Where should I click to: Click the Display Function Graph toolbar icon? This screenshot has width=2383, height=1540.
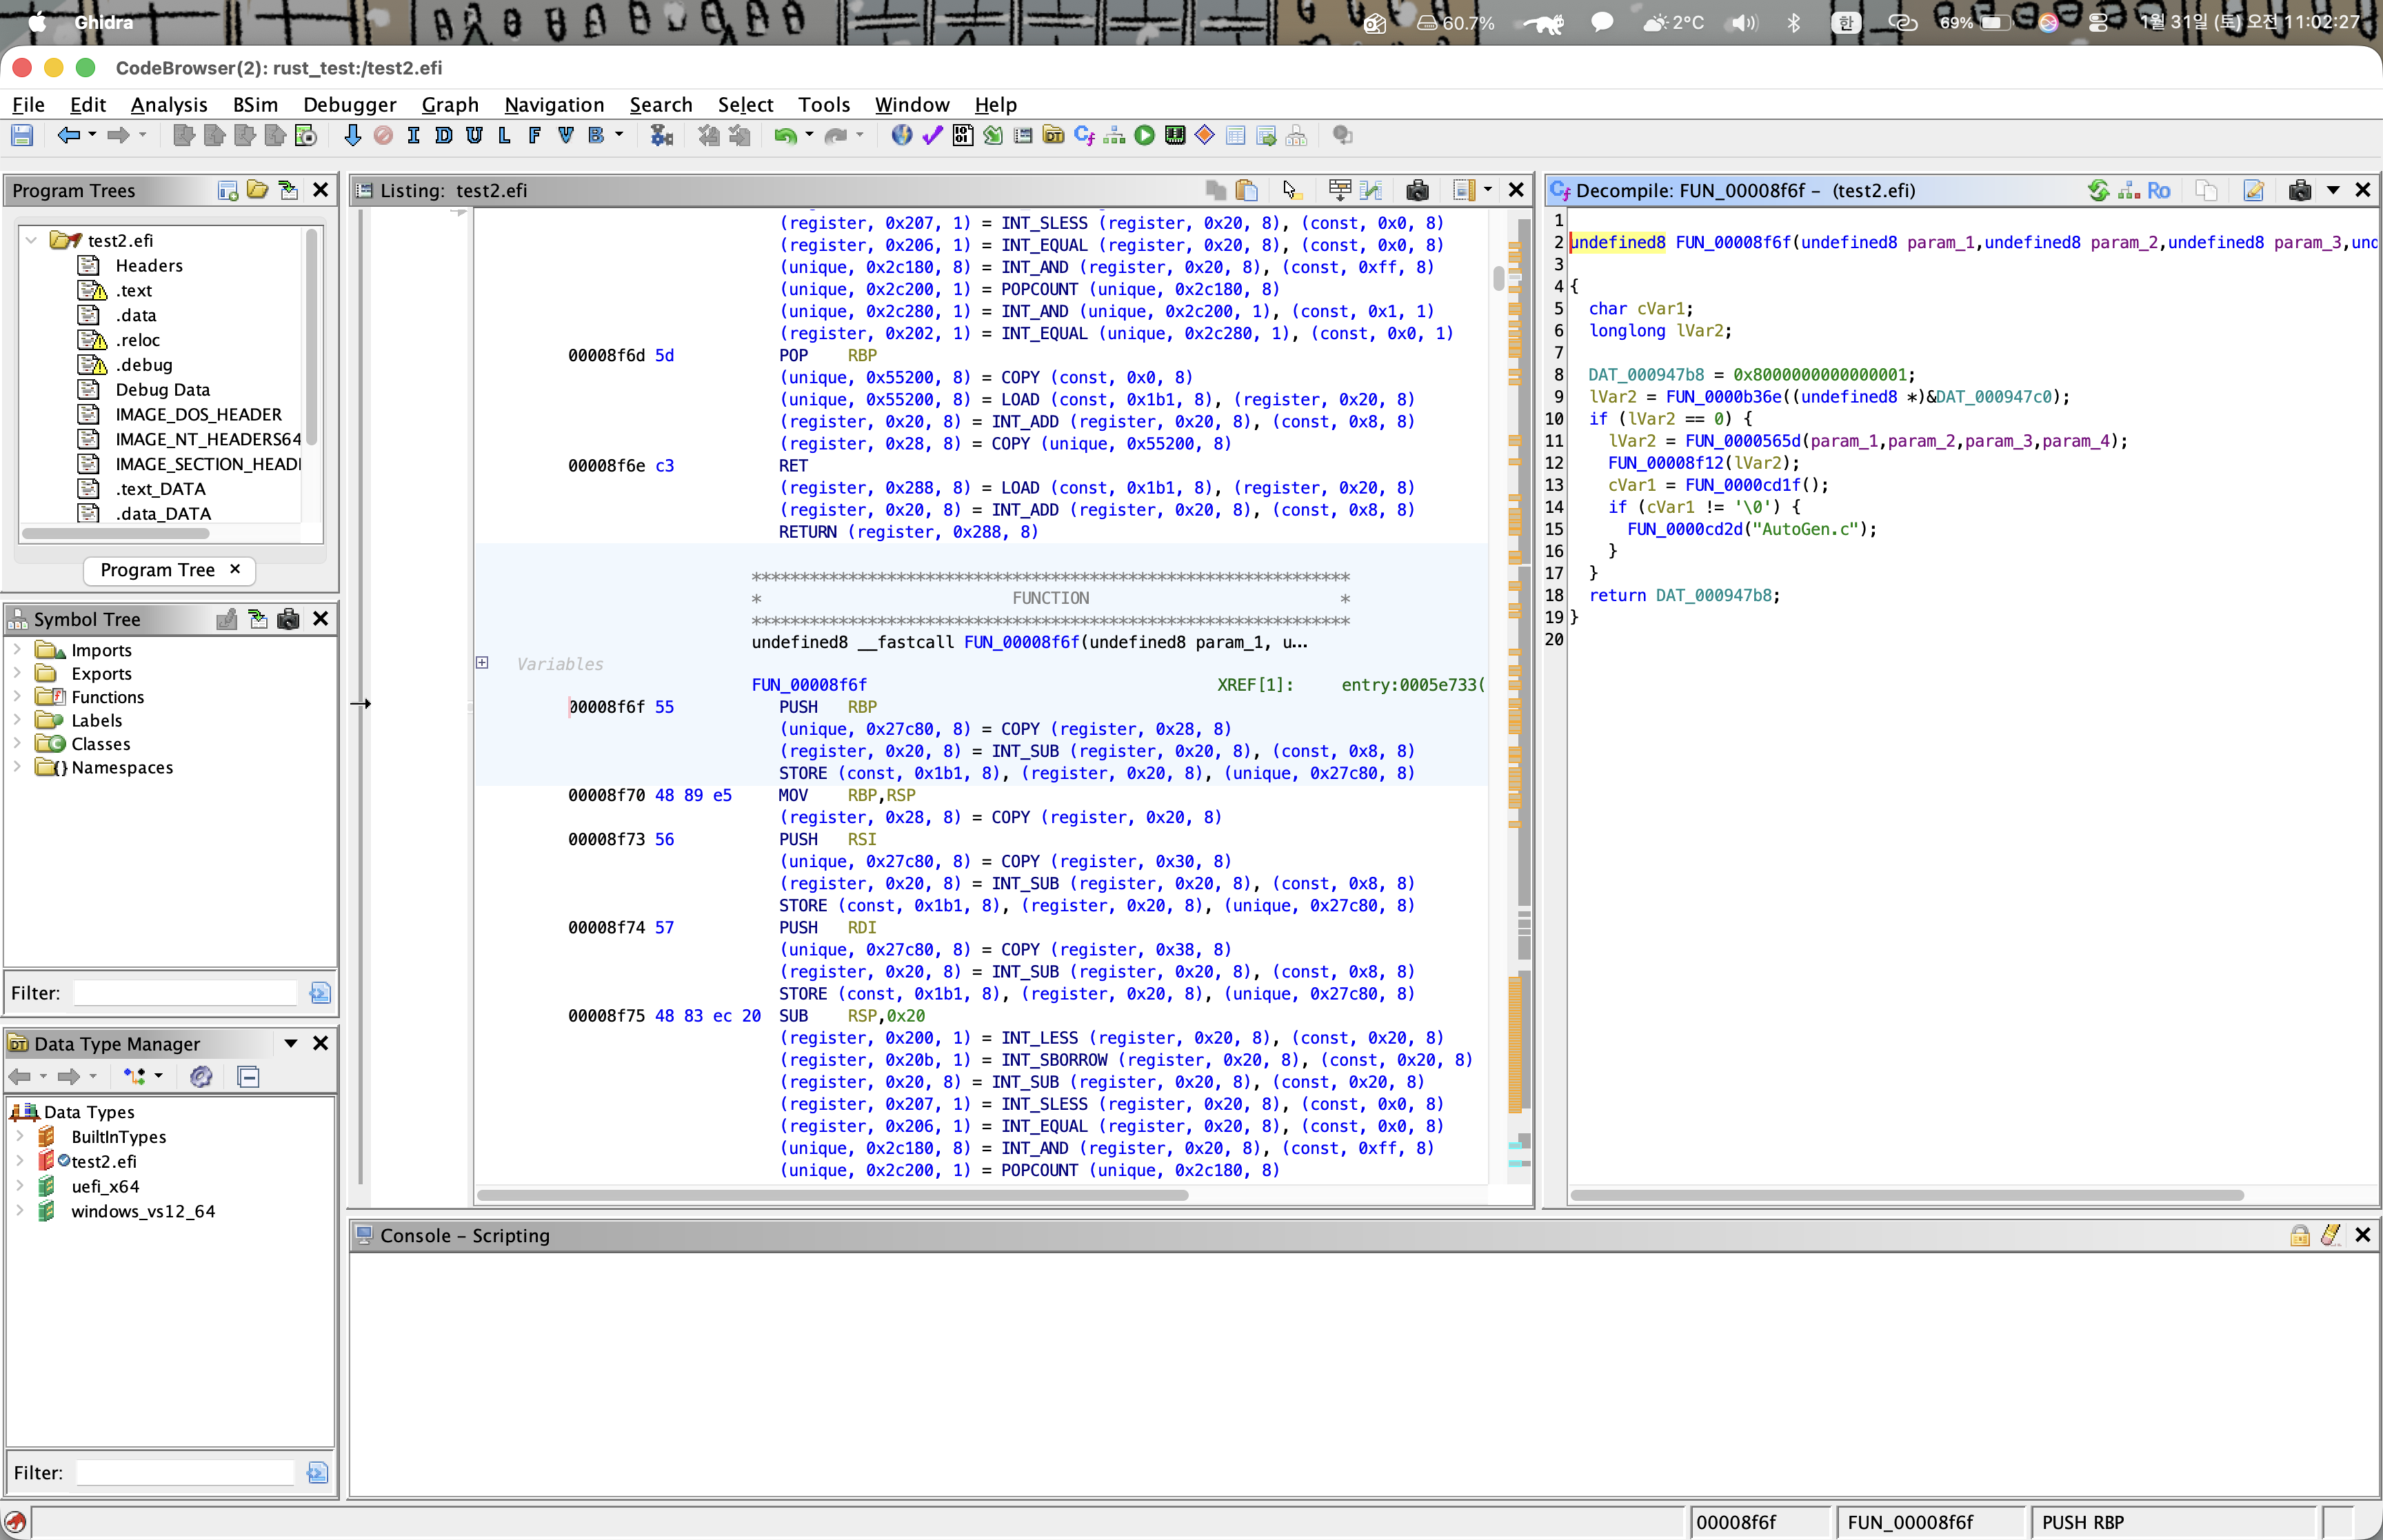(x=1114, y=136)
